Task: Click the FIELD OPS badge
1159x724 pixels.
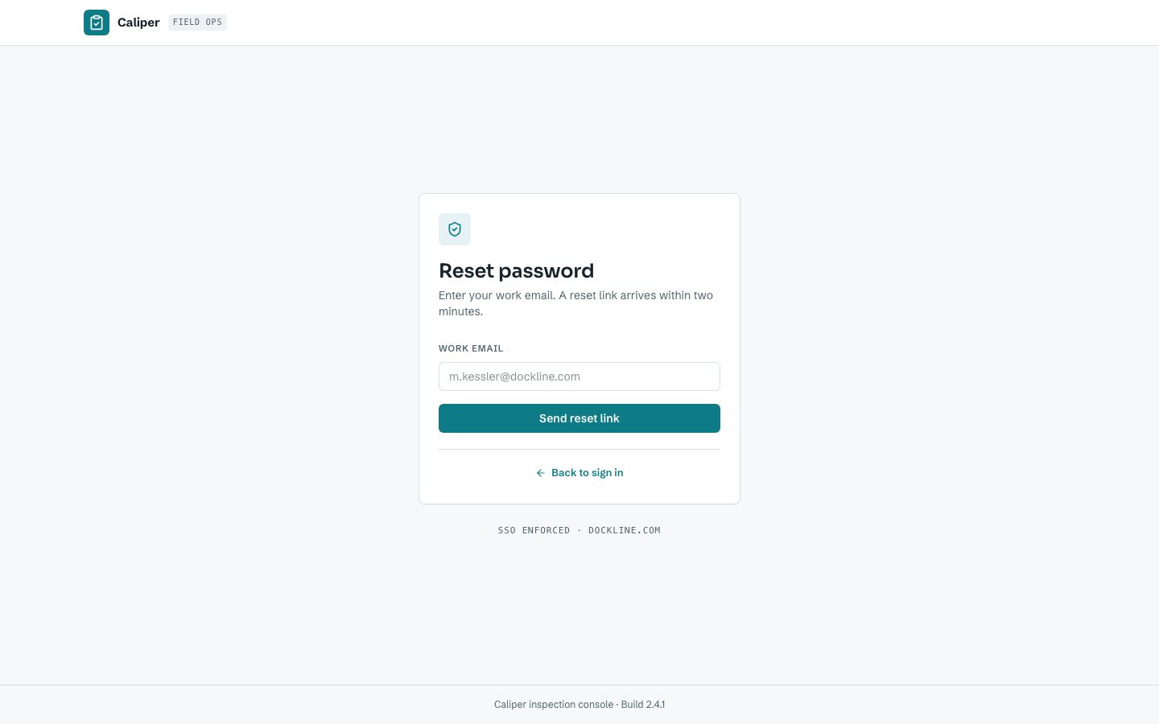Action: [x=197, y=23]
